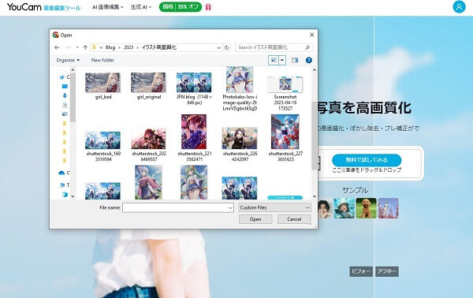Open dialog Help icon

click(x=308, y=61)
